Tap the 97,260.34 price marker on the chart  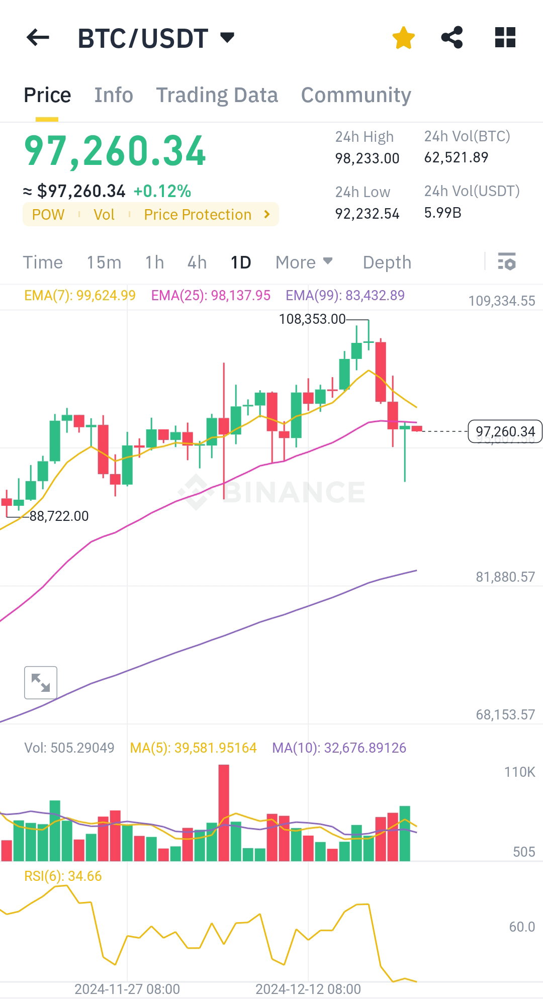click(505, 431)
